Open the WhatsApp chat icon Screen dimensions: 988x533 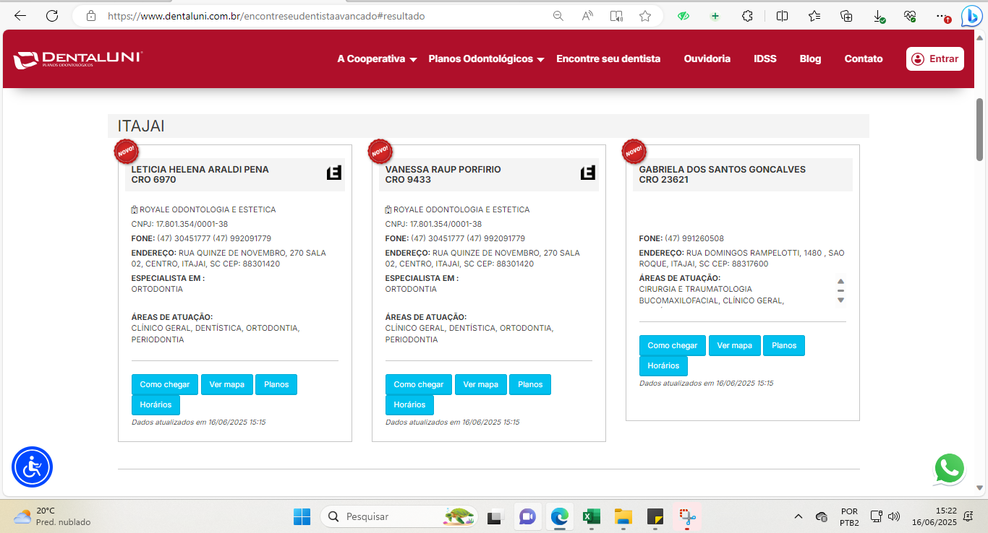point(949,469)
